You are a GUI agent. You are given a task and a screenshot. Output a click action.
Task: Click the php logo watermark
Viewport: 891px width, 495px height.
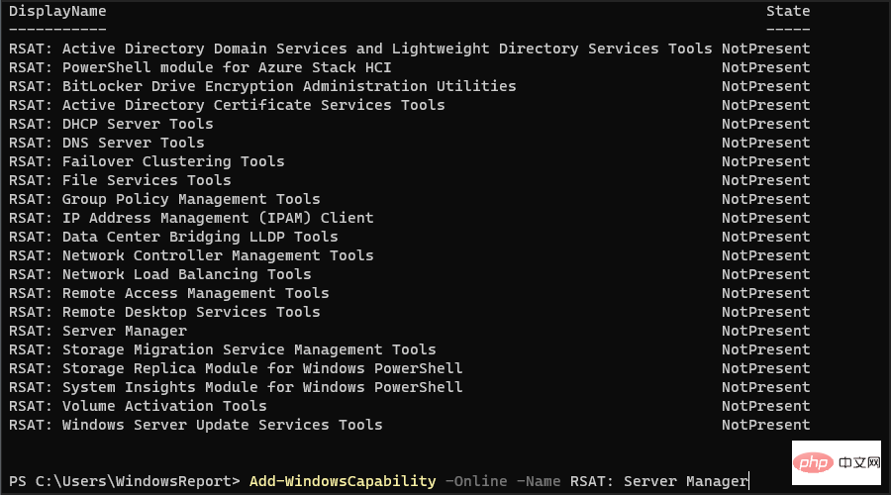tap(837, 462)
